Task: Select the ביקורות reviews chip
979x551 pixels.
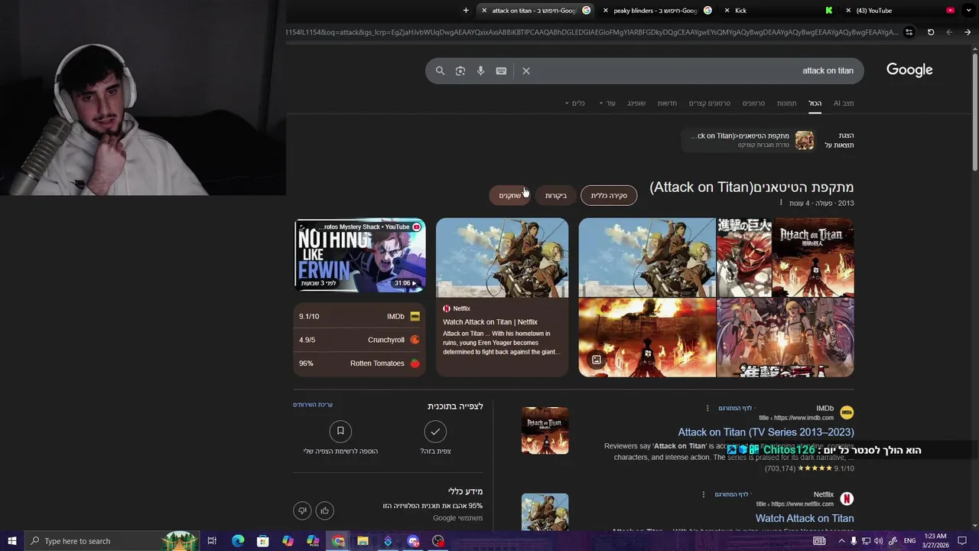Action: click(556, 196)
